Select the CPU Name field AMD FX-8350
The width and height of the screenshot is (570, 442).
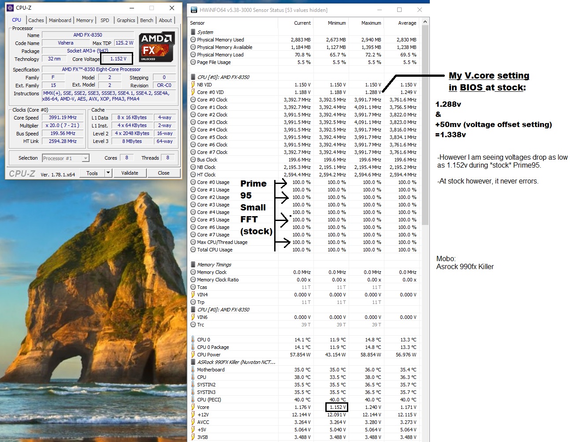tap(88, 35)
